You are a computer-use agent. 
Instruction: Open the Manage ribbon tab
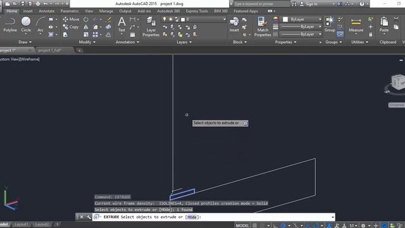[x=106, y=11]
